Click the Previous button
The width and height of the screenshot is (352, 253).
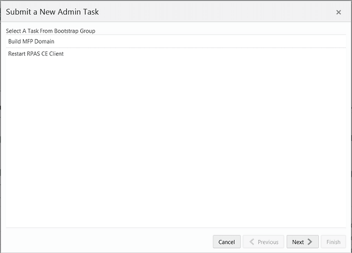click(x=263, y=242)
